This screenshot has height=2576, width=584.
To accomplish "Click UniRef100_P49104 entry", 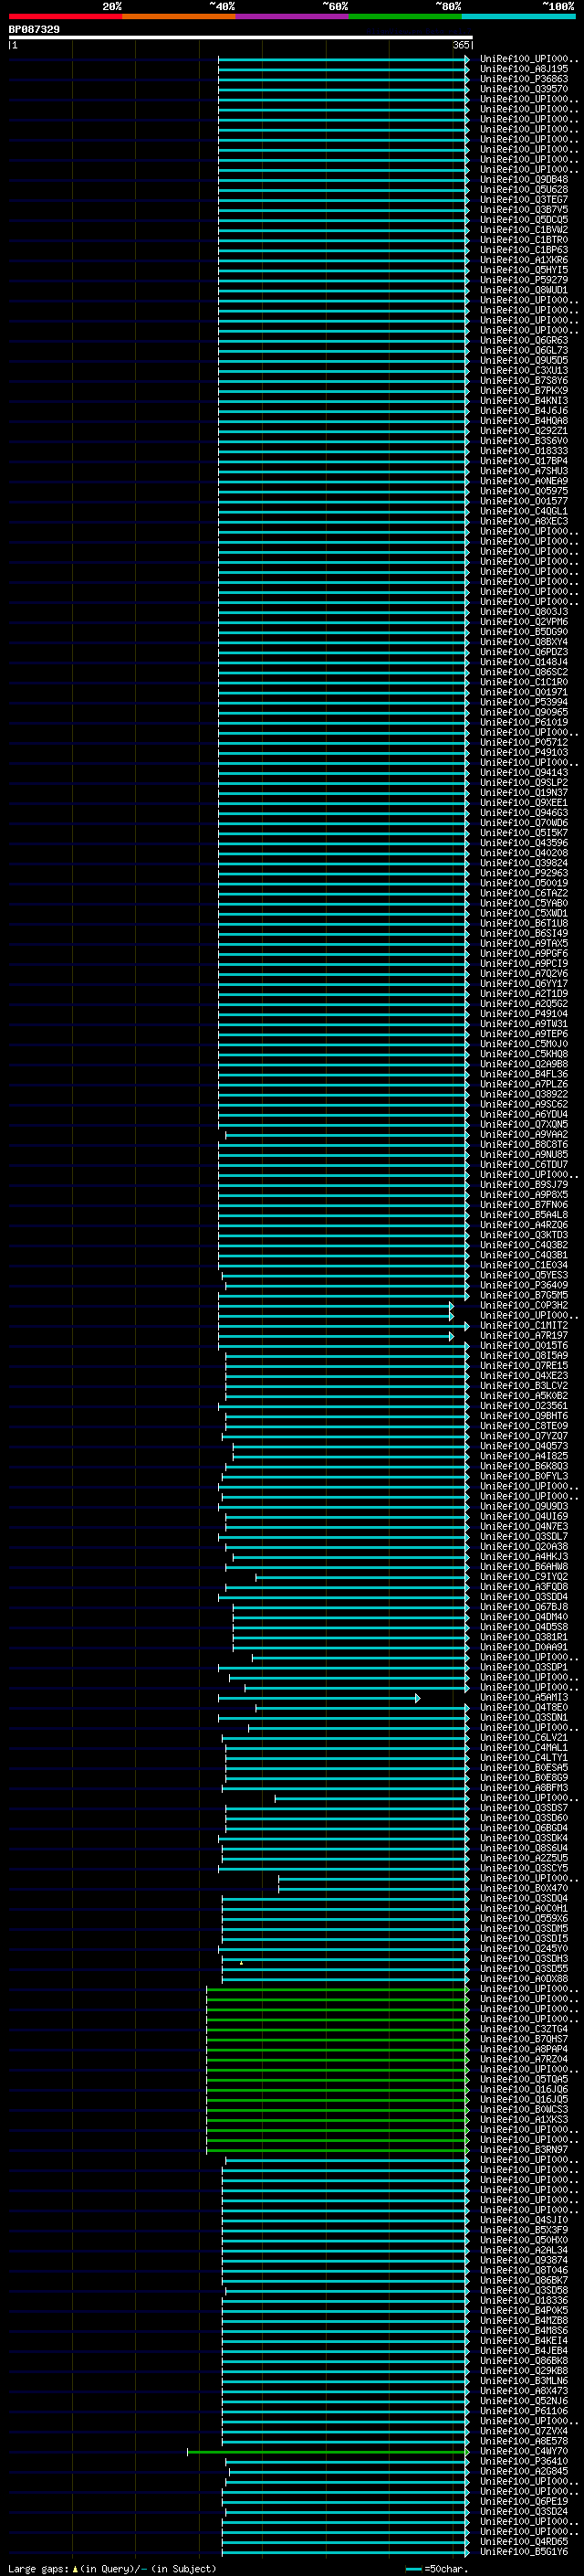I will point(524,1014).
